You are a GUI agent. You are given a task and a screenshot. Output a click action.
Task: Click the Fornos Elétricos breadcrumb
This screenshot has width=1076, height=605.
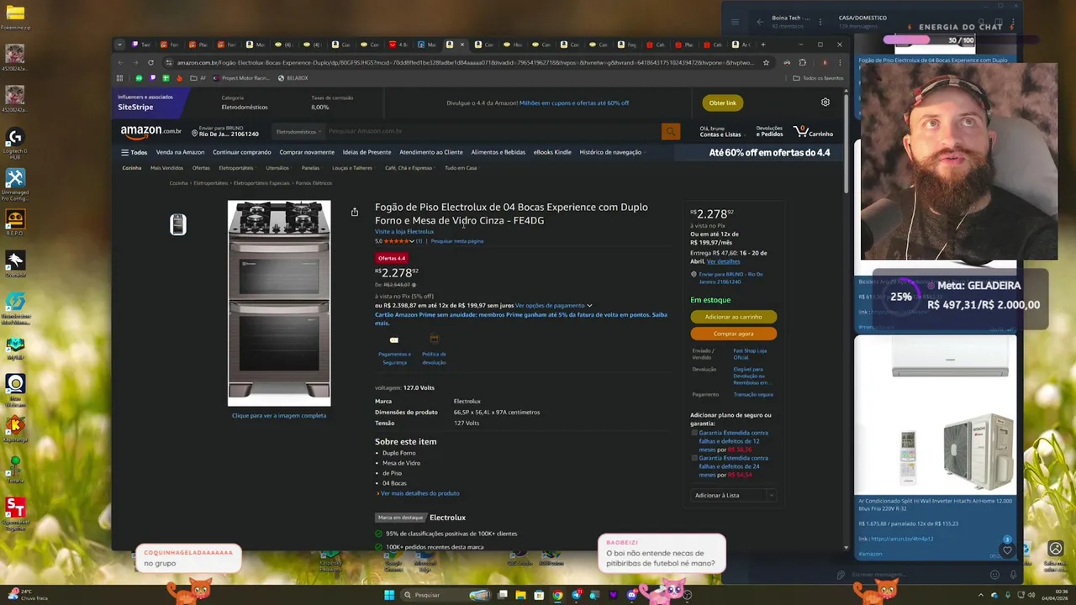point(314,183)
